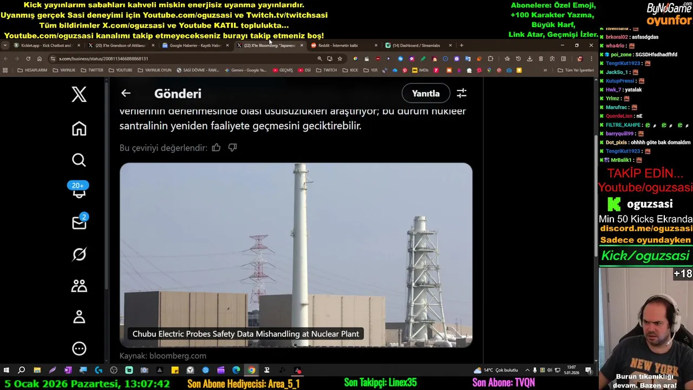Open OneNote from the taskbar
The width and height of the screenshot is (693, 390).
(x=68, y=370)
